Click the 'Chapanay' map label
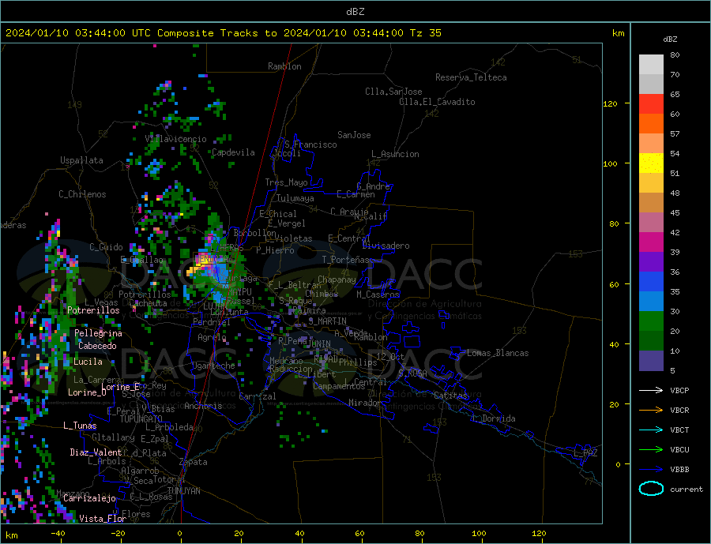 [337, 280]
